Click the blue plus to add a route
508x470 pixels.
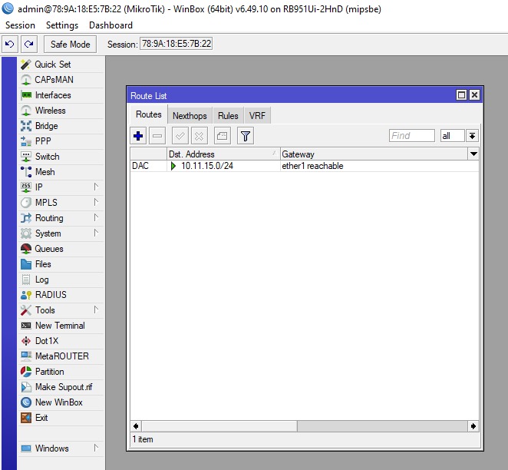click(138, 136)
